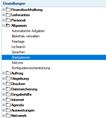The height and width of the screenshot is (118, 106).
Task: Click the Lieferanten folder icon
Action: pos(8,15)
